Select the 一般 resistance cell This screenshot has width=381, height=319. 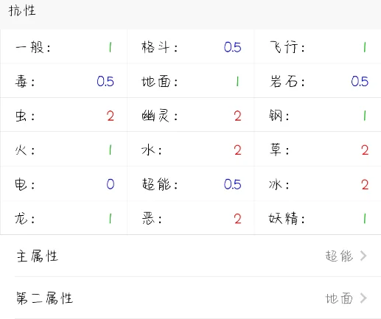pyautogui.click(x=64, y=46)
